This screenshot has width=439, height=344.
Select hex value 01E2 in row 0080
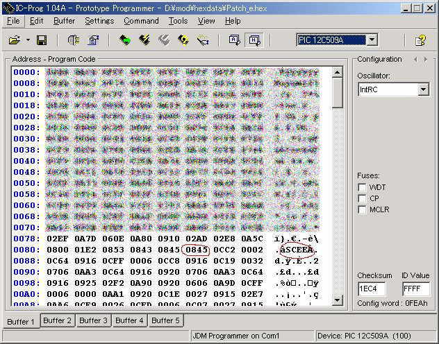click(85, 250)
